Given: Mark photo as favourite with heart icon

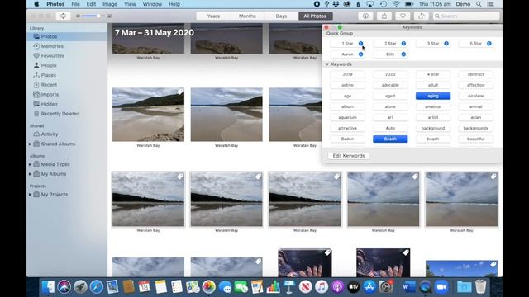Looking at the screenshot, I should pos(403,16).
